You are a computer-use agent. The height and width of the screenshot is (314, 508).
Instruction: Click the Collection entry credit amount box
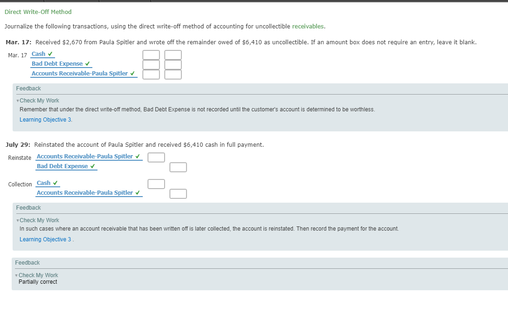(178, 193)
